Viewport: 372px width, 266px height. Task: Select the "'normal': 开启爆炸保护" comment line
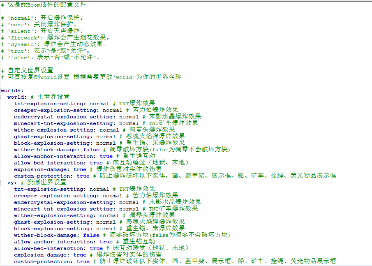click(x=42, y=18)
